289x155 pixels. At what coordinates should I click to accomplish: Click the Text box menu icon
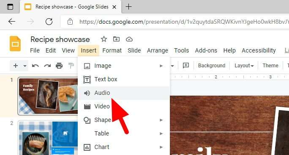point(87,80)
